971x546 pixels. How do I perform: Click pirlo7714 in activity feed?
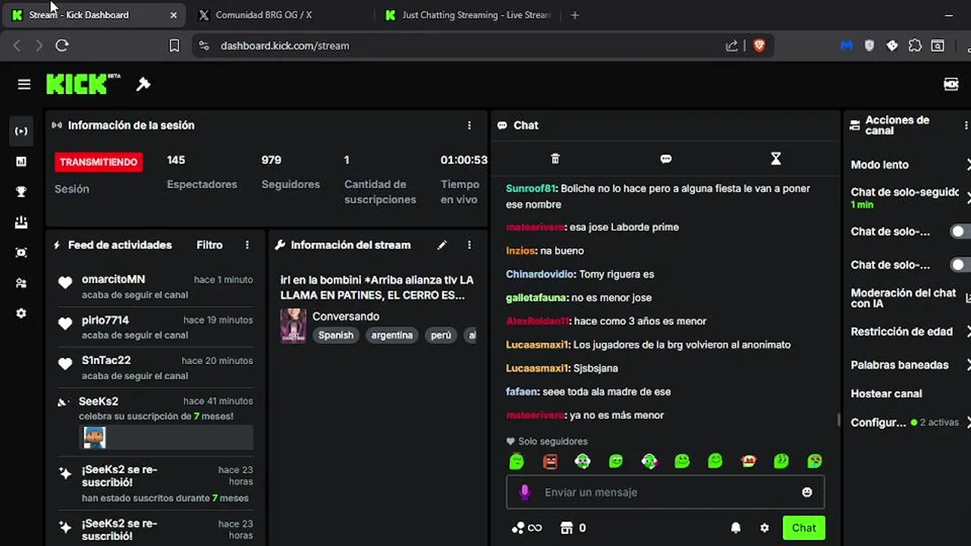coord(105,320)
